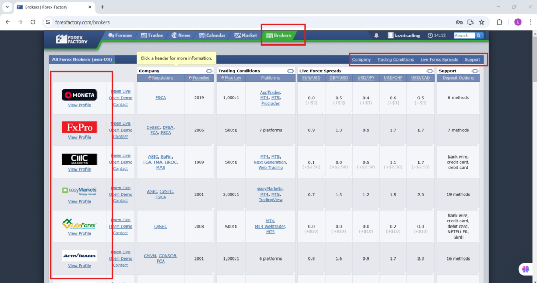Bookmark this page with the star

click(x=481, y=22)
